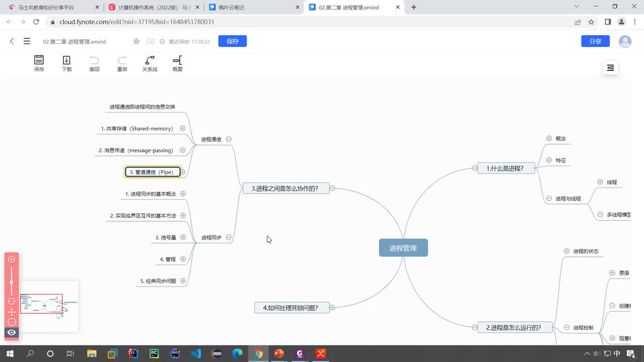Toggle minimap visibility eye icon

pos(12,332)
